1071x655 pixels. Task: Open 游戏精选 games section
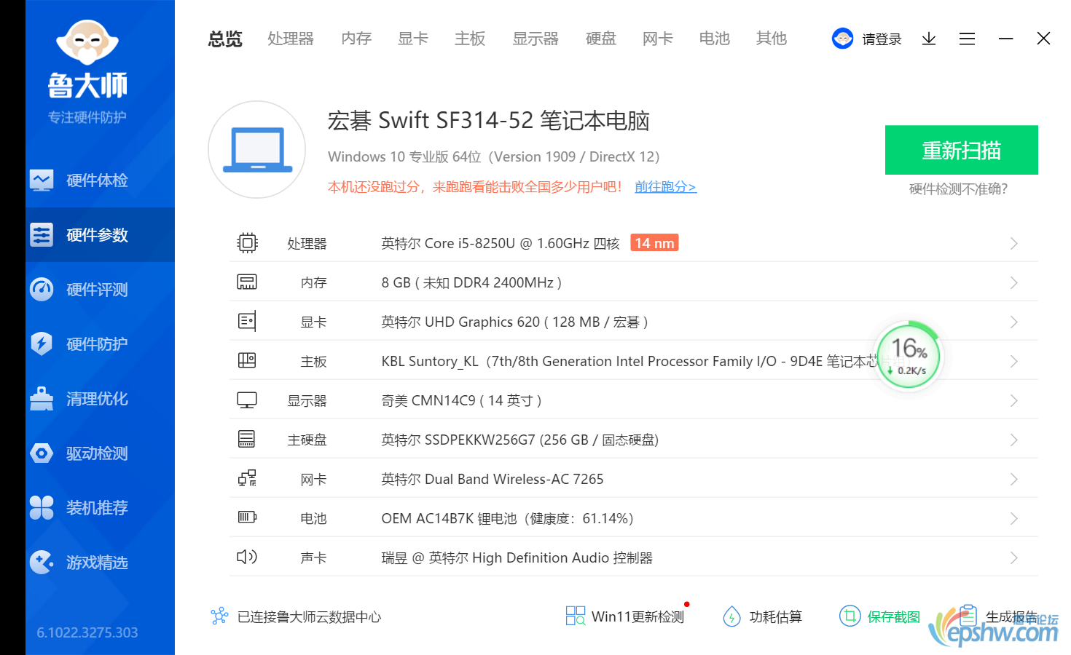pyautogui.click(x=100, y=562)
